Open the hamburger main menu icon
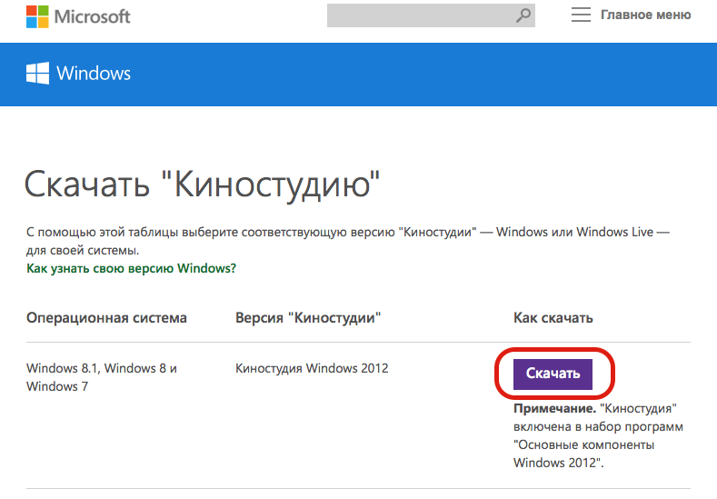This screenshot has height=499, width=717. [x=581, y=15]
